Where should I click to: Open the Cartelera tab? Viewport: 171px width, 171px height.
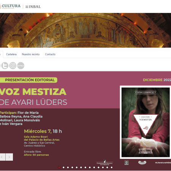[11, 54]
